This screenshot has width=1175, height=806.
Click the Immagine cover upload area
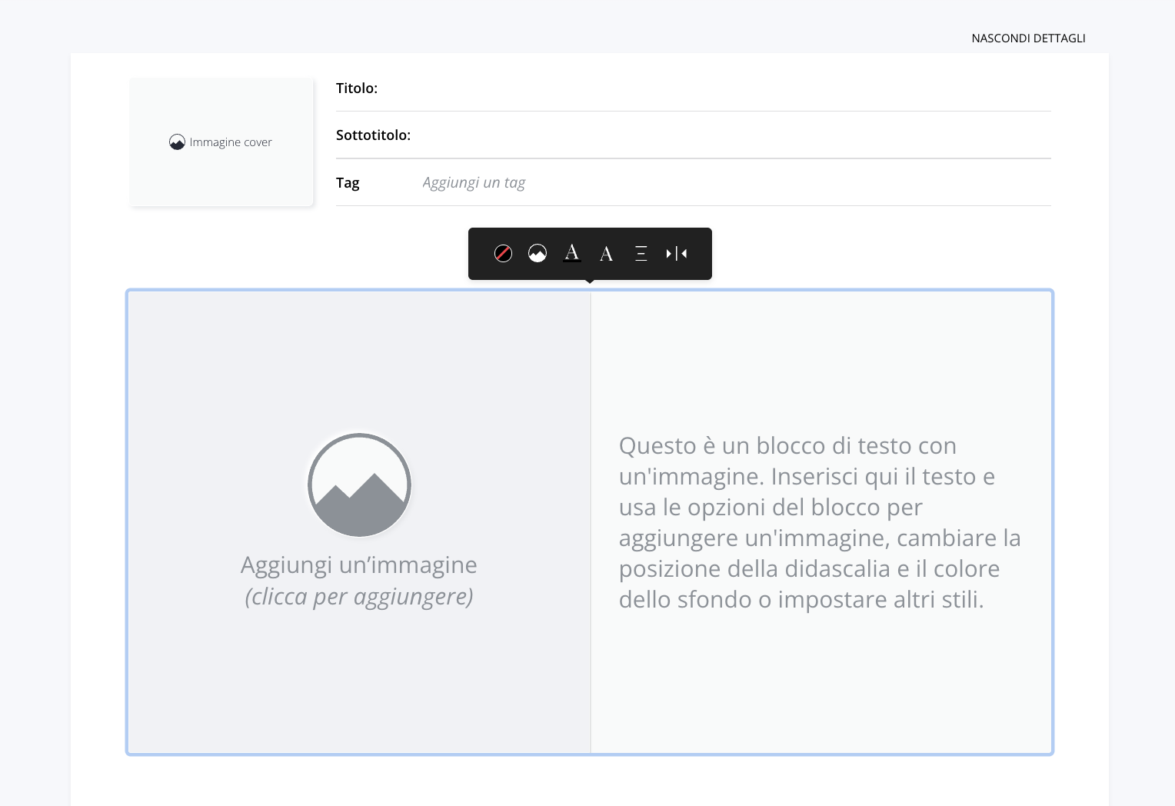pyautogui.click(x=221, y=142)
